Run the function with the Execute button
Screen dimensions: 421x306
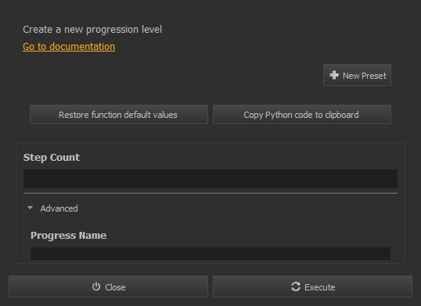(x=312, y=286)
